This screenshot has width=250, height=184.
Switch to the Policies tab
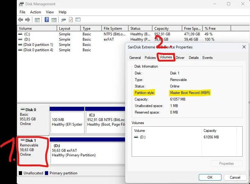(x=150, y=58)
